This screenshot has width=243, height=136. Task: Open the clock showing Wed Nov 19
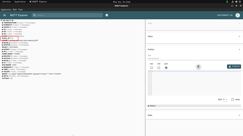122,2
